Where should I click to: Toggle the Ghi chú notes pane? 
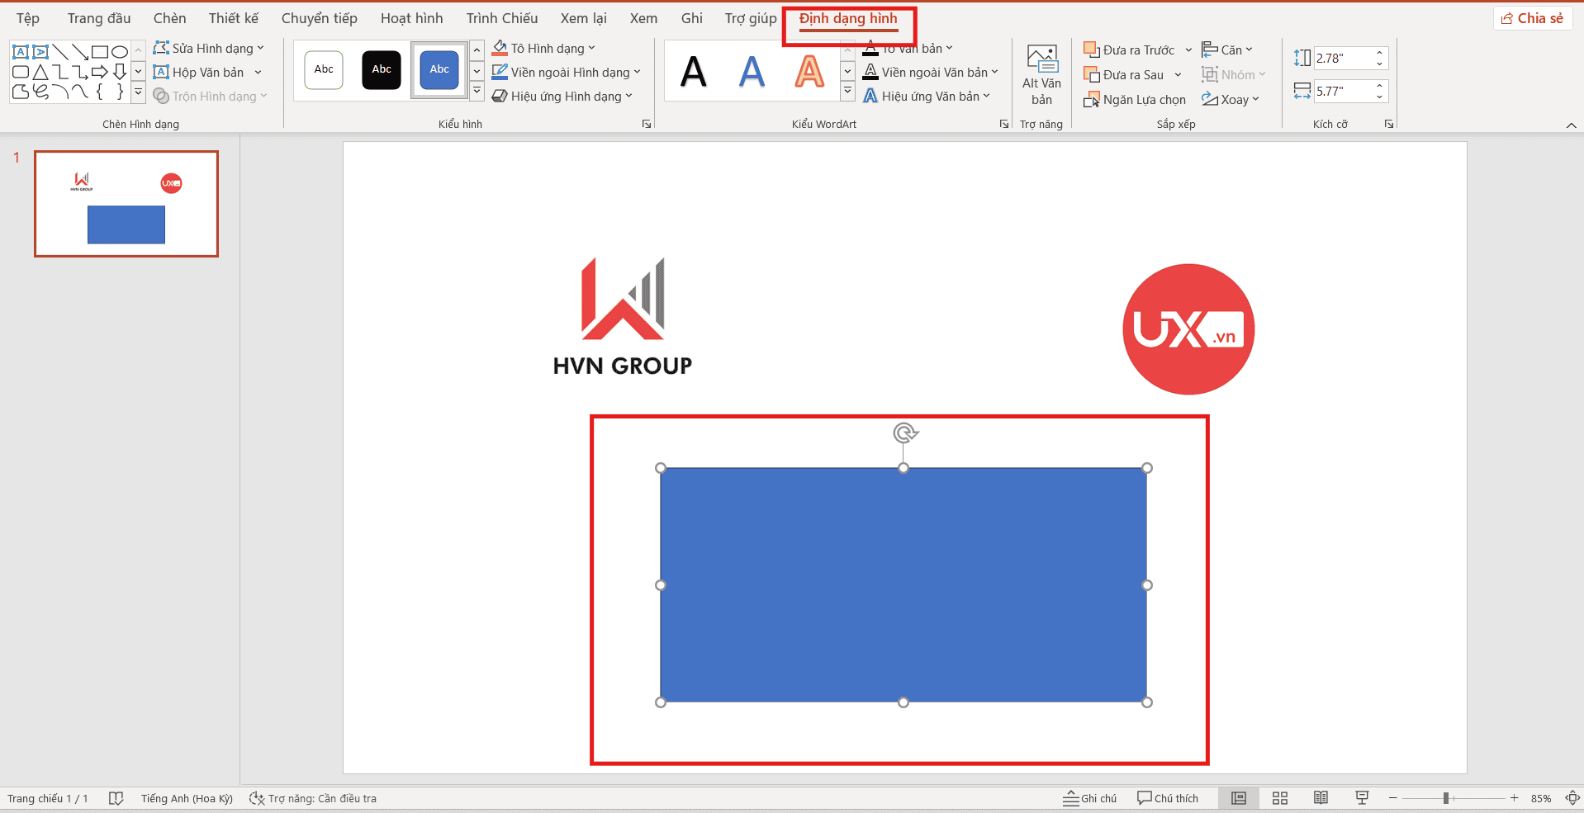point(1088,797)
